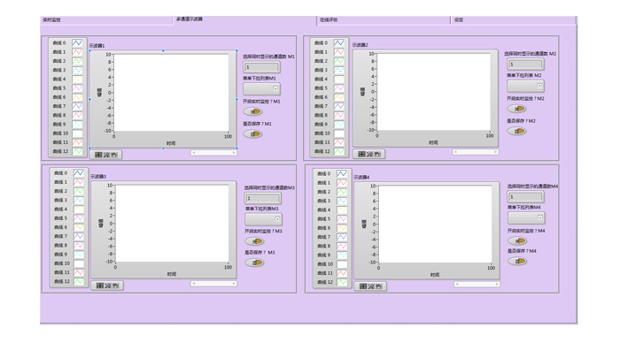Click the 示波器2 title label

point(360,45)
